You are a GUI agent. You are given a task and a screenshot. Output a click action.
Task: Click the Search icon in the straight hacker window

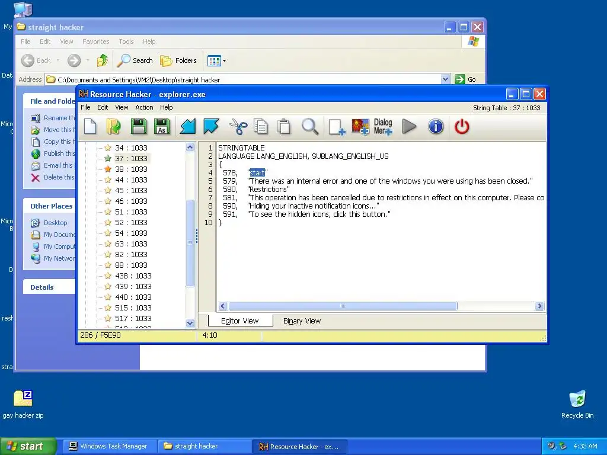135,60
